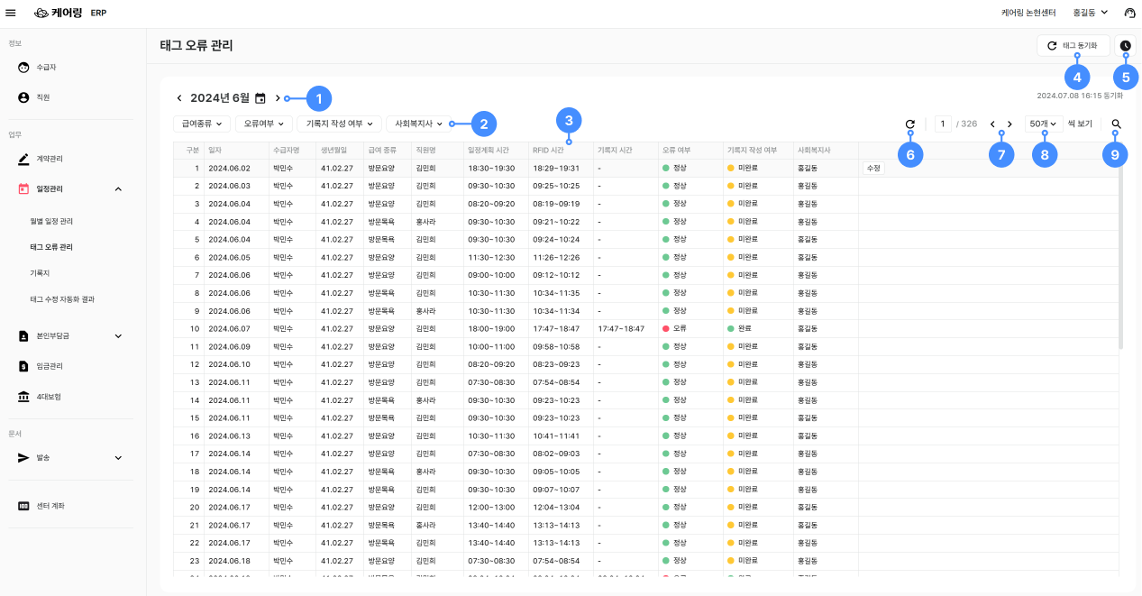This screenshot has width=1142, height=596.
Task: Collapse the 일정관리 sidebar section
Action: pyautogui.click(x=118, y=188)
